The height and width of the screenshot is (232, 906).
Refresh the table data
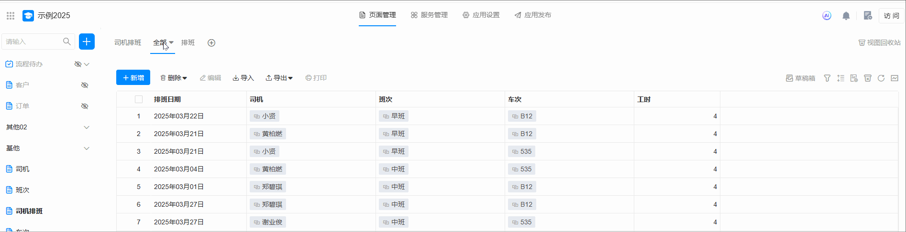pos(881,78)
